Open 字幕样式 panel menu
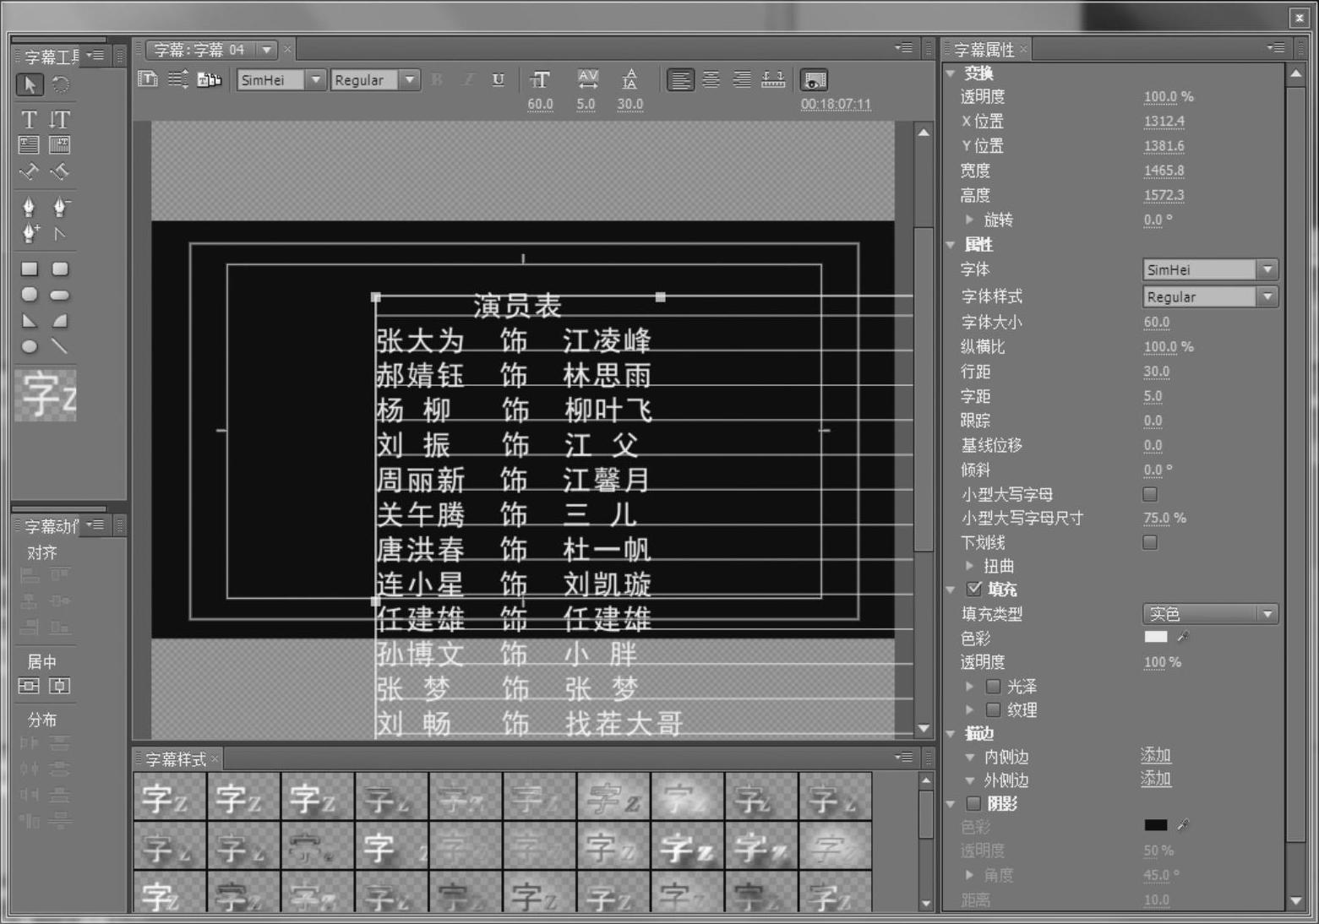 (903, 758)
